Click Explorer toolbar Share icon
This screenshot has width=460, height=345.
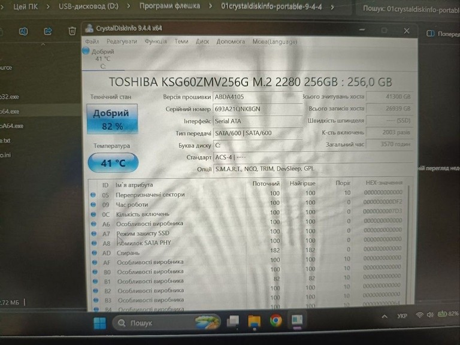click(x=48, y=31)
